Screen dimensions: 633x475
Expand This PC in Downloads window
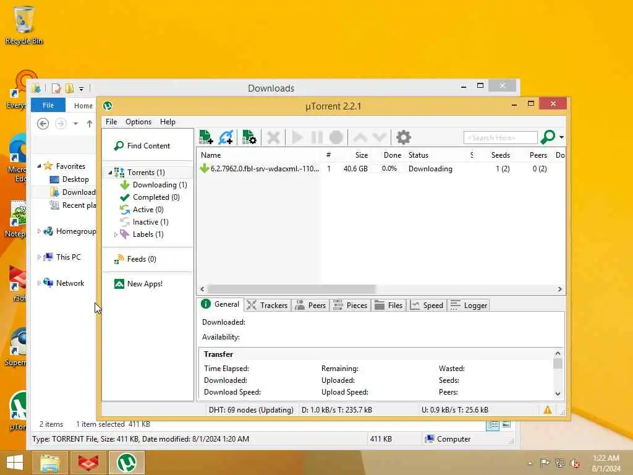click(x=39, y=257)
